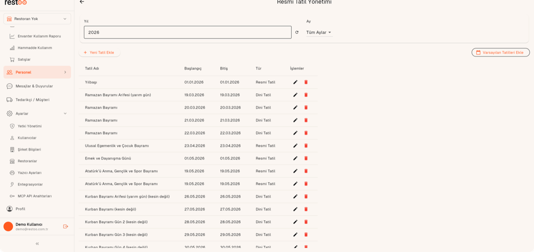Open Hammadde Kullanım menu item

pos(35,48)
